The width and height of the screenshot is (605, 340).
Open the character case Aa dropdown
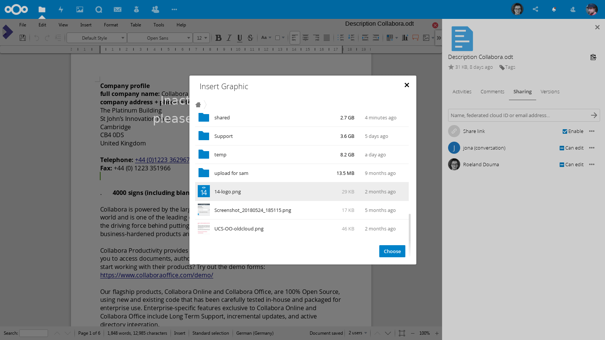point(266,38)
